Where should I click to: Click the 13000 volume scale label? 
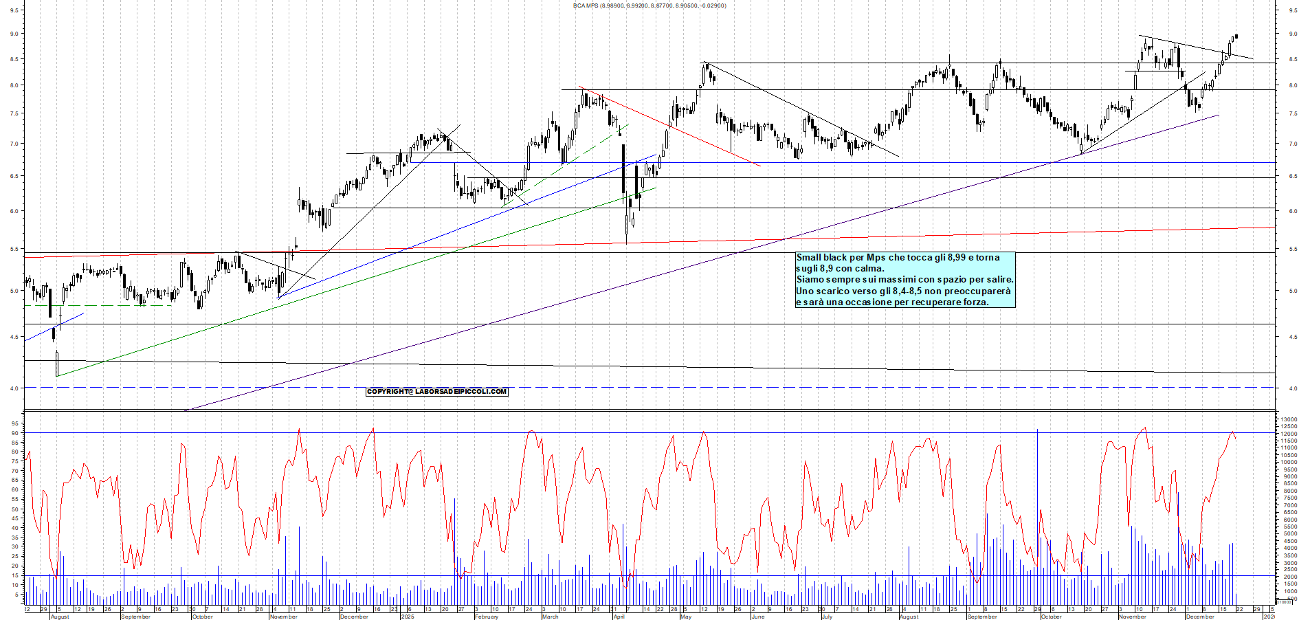point(1288,419)
